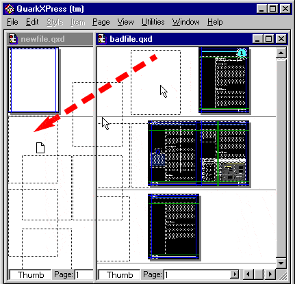
Task: Open the Utilities menu
Action: 153,22
